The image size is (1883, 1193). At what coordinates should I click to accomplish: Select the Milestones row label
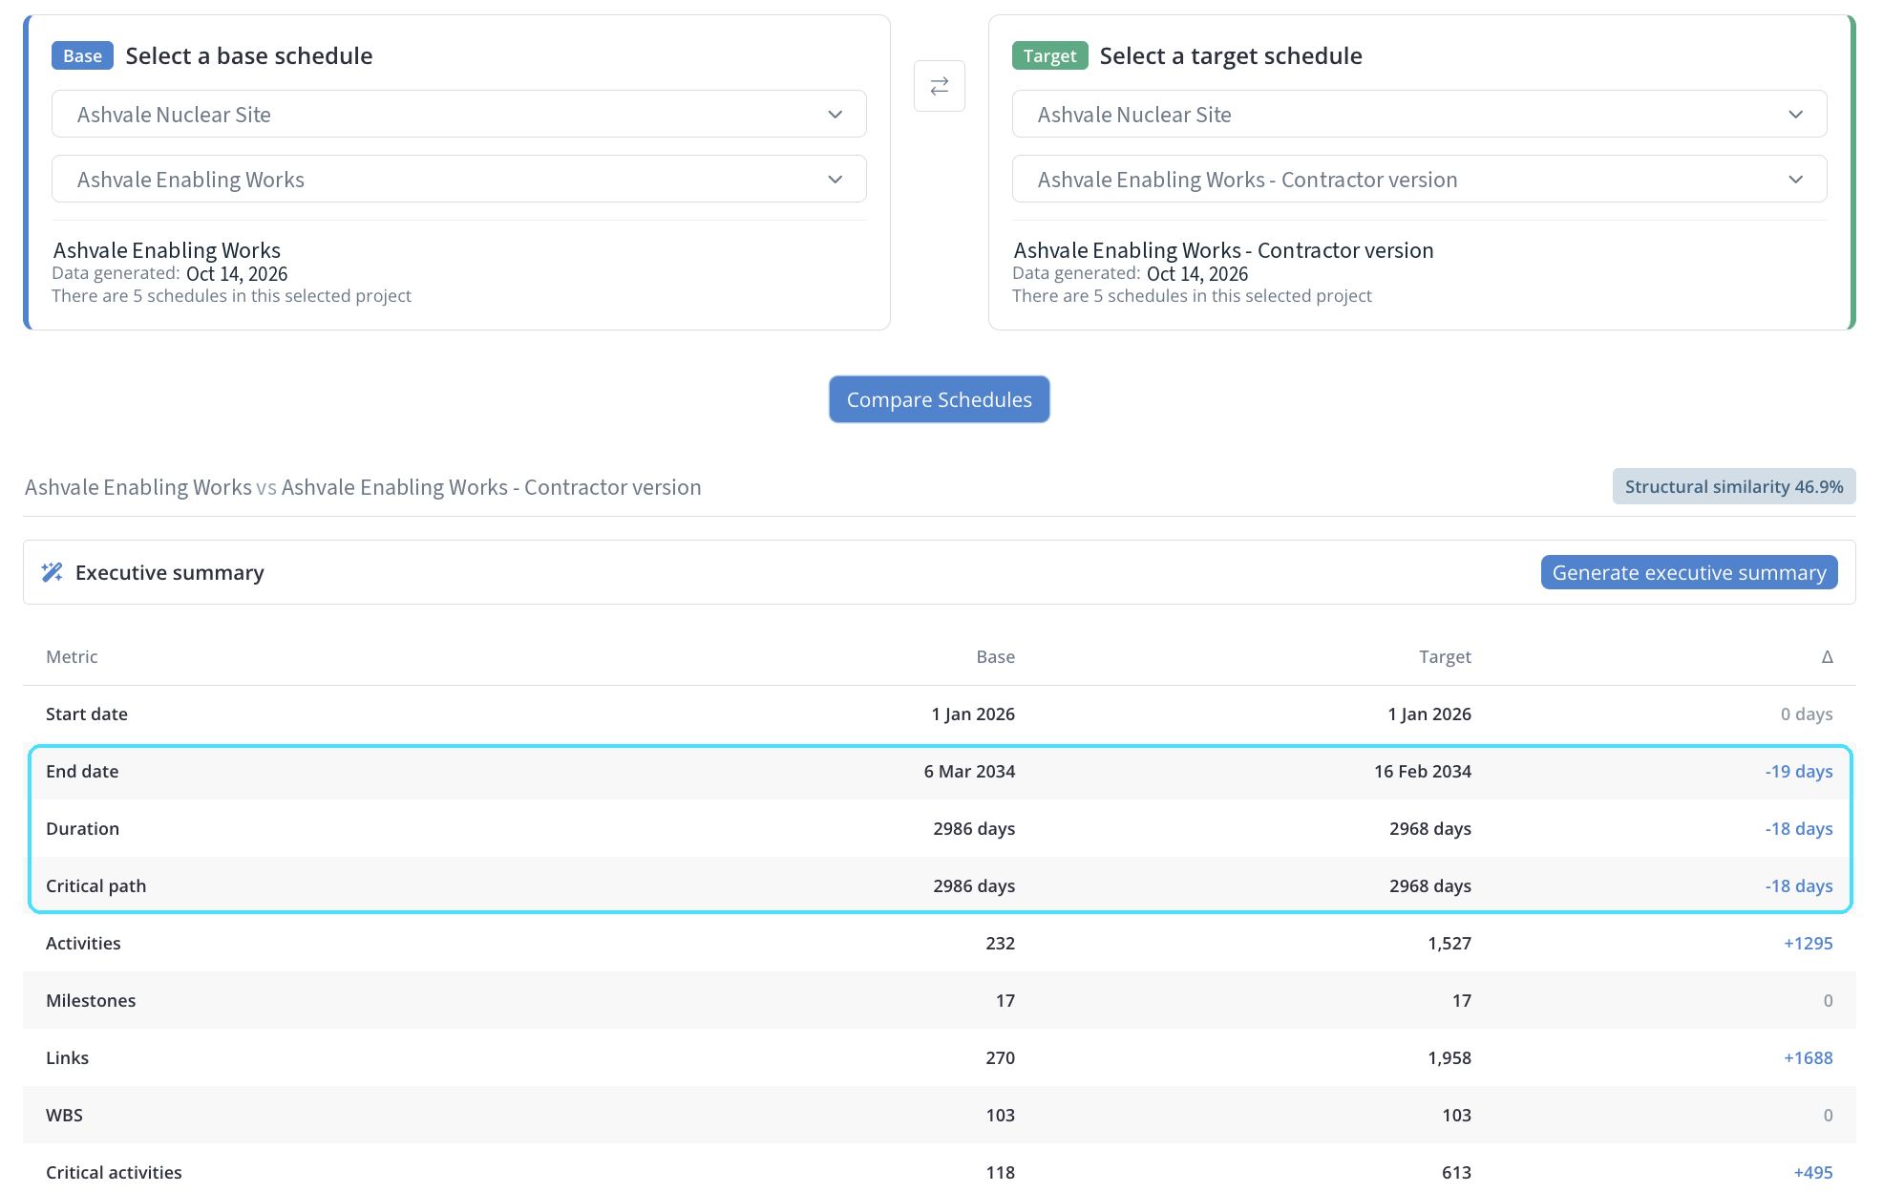[91, 1000]
